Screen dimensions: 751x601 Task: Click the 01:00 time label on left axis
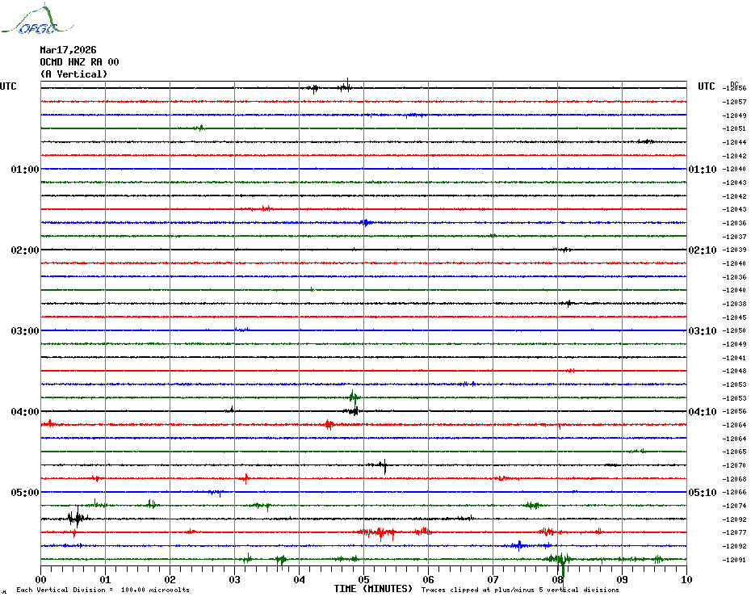(x=25, y=170)
